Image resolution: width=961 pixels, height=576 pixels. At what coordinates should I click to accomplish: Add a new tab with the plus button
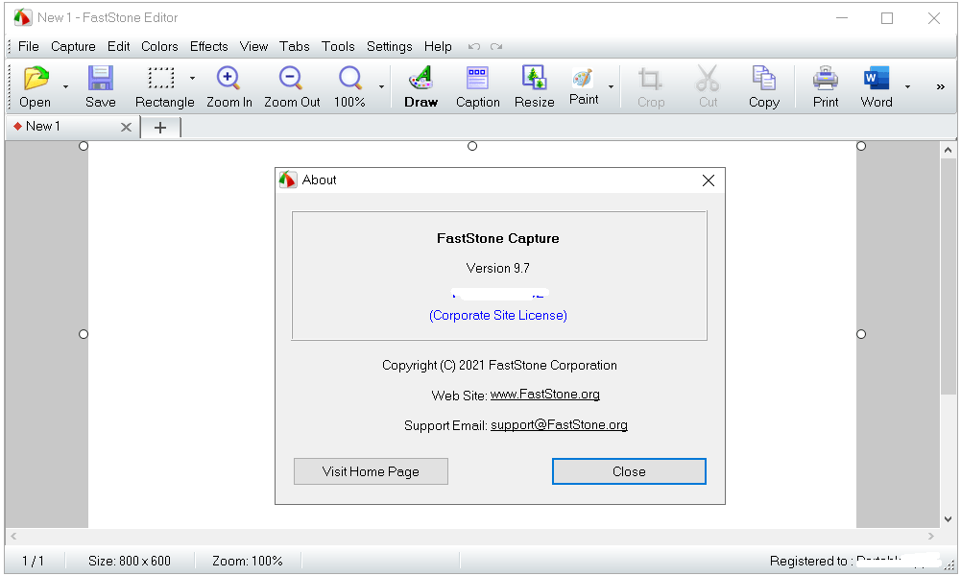(x=160, y=127)
